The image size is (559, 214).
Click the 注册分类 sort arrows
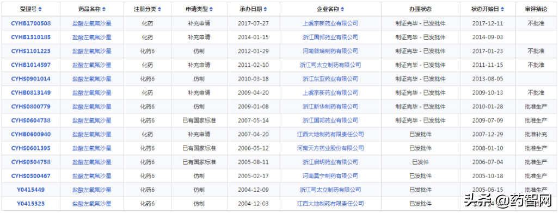tap(159, 9)
